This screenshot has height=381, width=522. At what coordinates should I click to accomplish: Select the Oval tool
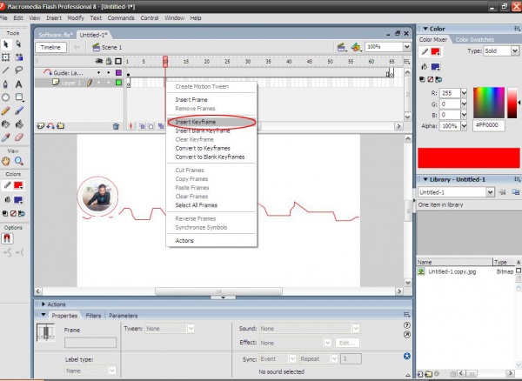(6, 97)
